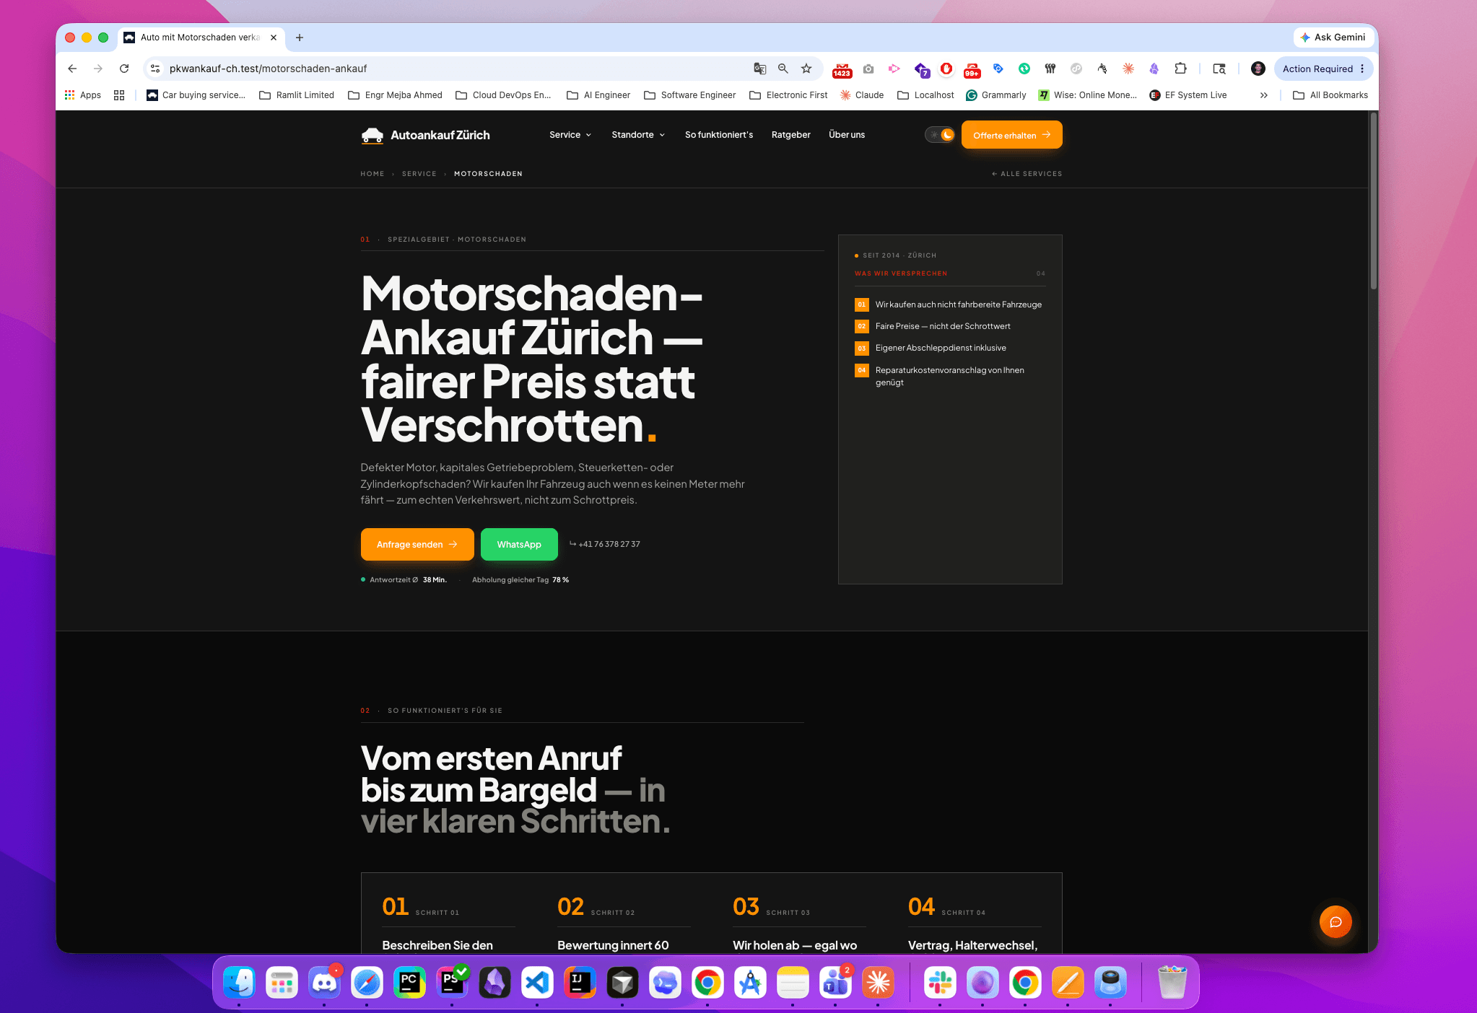Click the green WhatsApp button

pyautogui.click(x=519, y=545)
